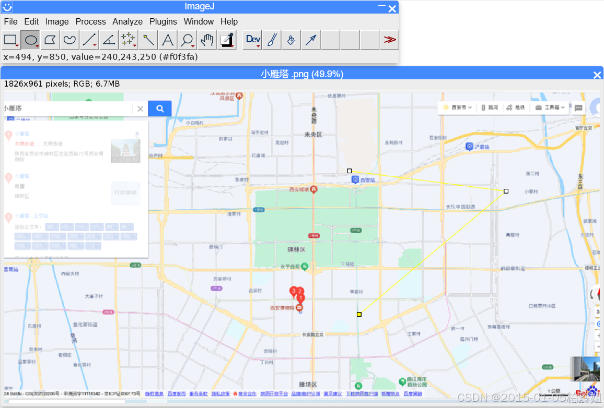Click the 地图开放平台 footer link
The height and width of the screenshot is (408, 604).
274,394
